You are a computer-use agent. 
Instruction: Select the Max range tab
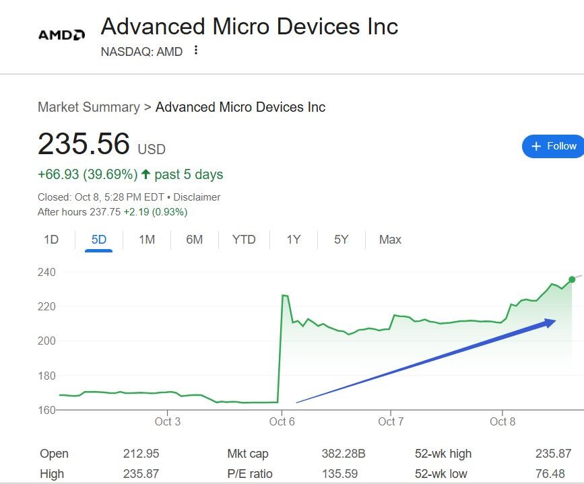click(x=390, y=240)
